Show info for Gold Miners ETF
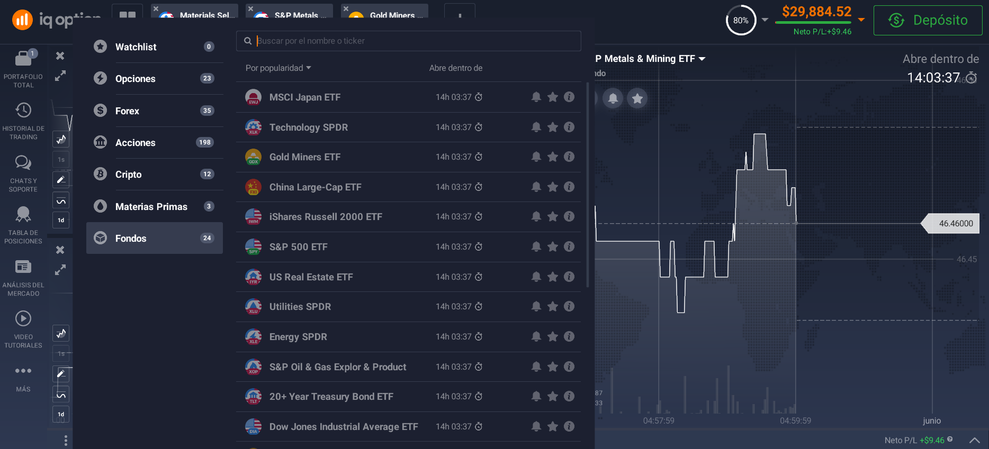Viewport: 989px width, 449px height. point(569,157)
